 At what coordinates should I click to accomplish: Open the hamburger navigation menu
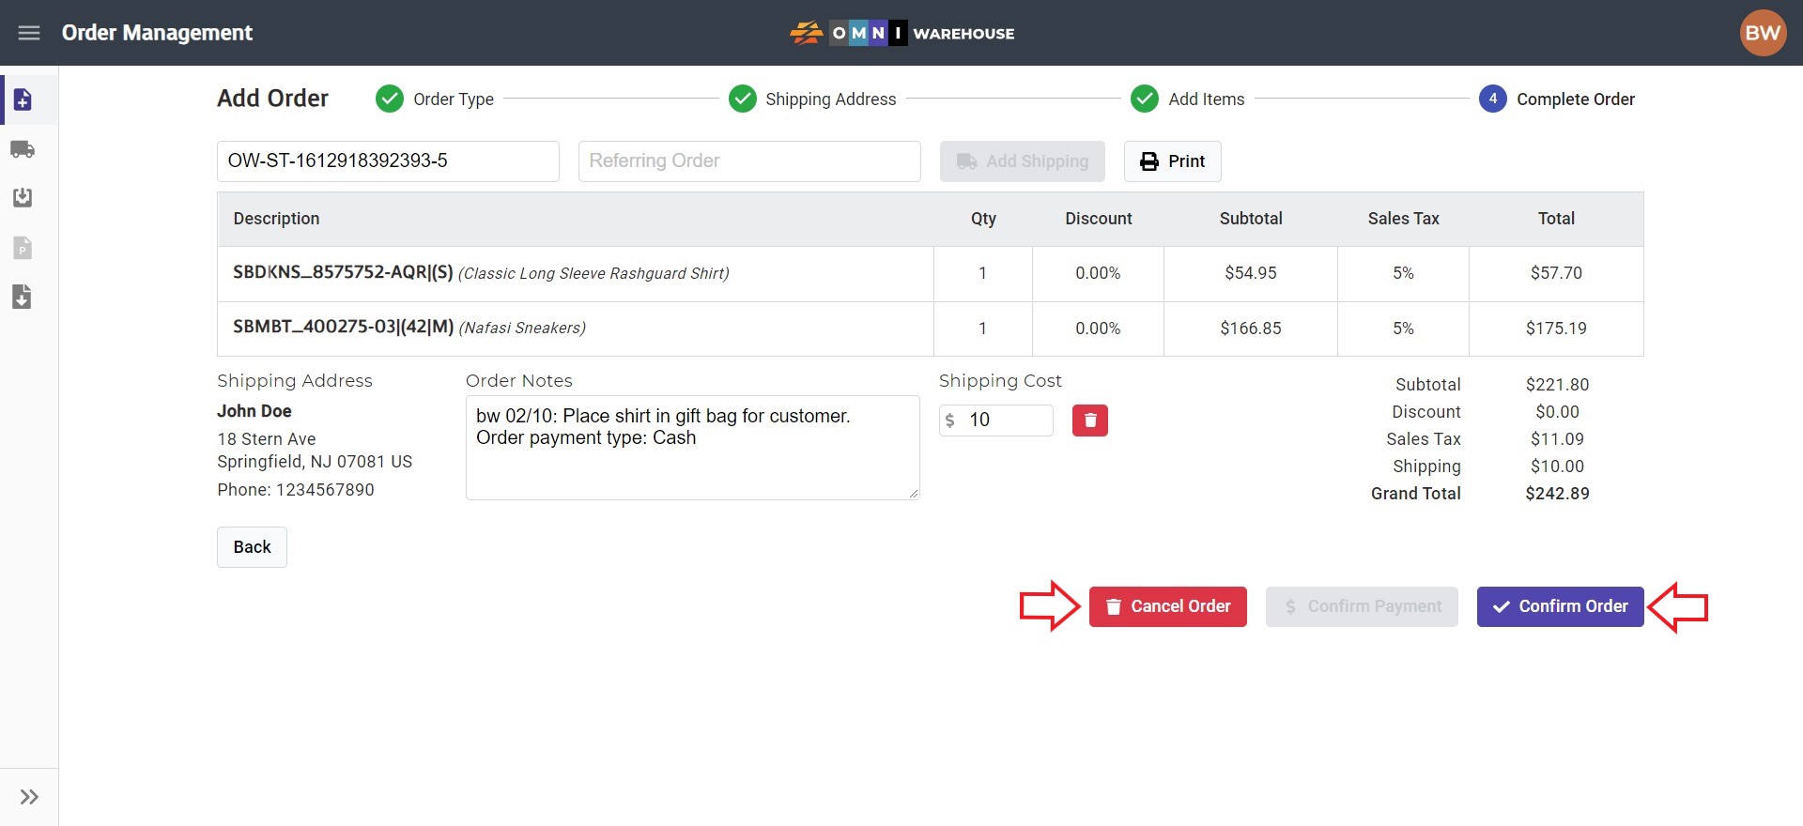click(29, 33)
